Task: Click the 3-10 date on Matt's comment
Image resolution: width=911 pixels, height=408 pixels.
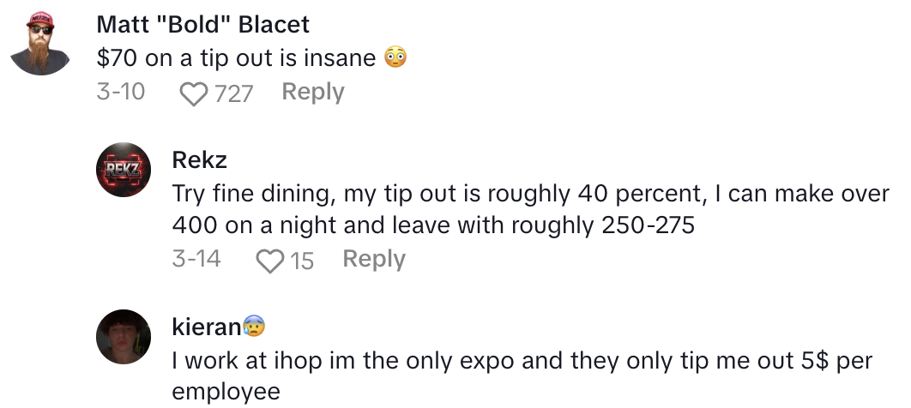Action: tap(121, 93)
